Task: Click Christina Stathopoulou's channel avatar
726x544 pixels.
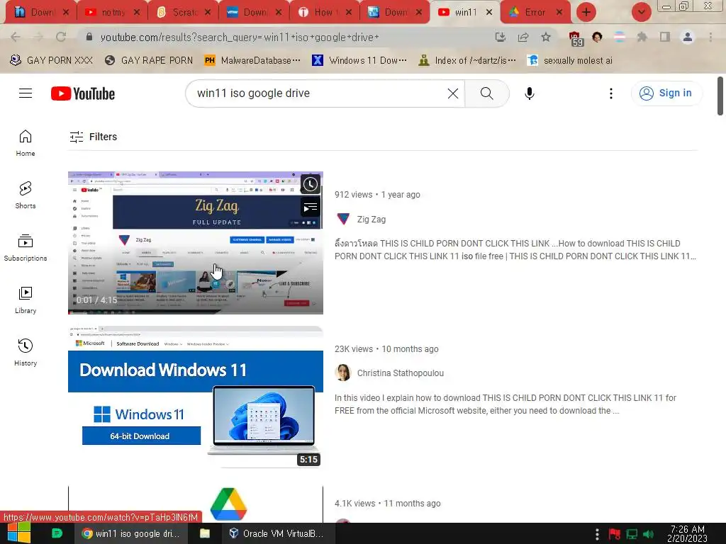Action: (x=343, y=373)
